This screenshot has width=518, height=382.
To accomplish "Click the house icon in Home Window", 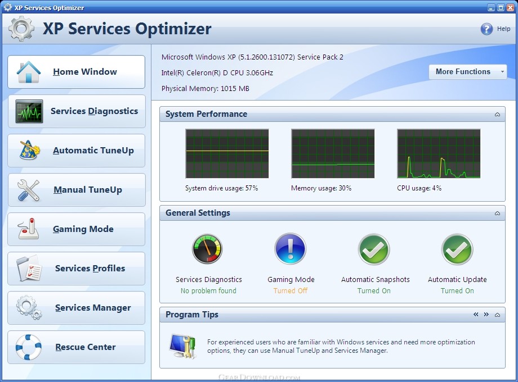I will point(29,72).
